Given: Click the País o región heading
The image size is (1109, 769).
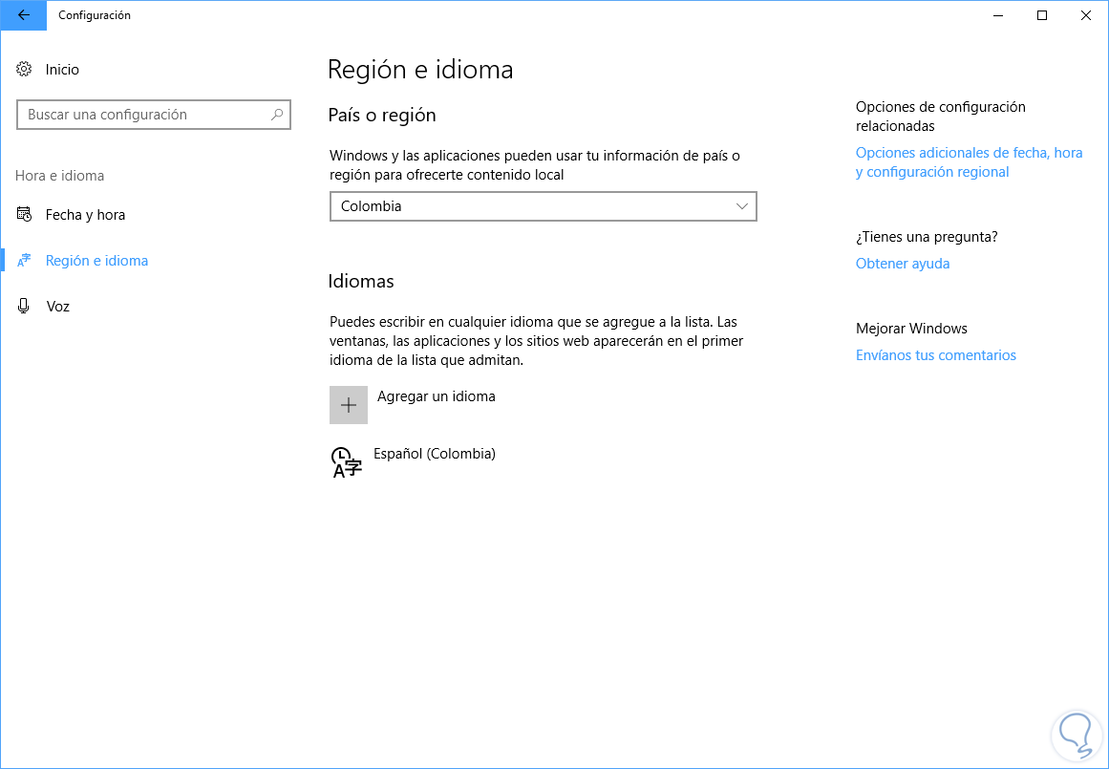Looking at the screenshot, I should (382, 115).
